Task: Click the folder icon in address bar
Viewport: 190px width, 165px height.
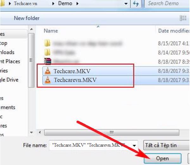Action: pos(3,3)
